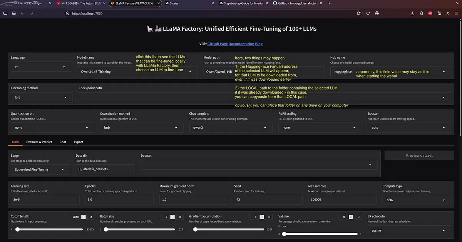Toggle the browser sidebar icon
This screenshot has width=462, height=242.
5,13
